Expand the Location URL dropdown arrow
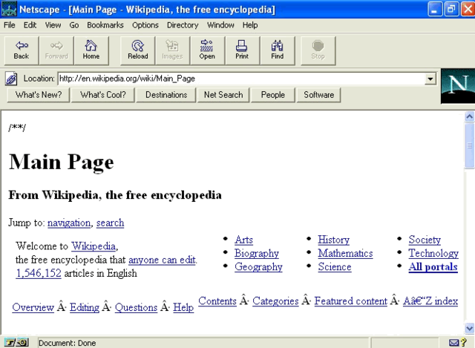 coord(430,79)
